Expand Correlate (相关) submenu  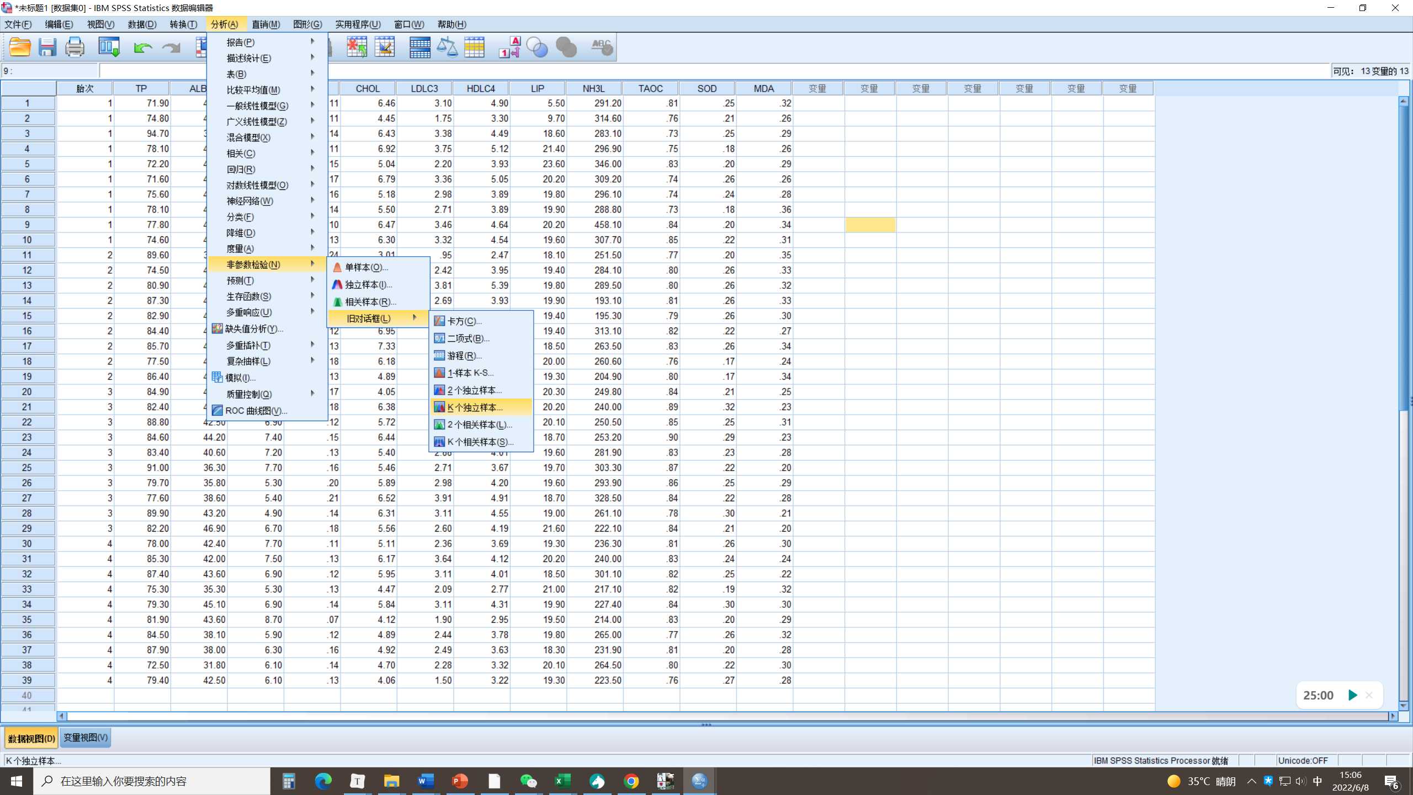(x=267, y=153)
